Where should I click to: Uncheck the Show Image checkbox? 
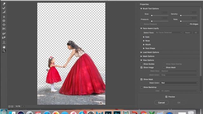[x=141, y=67]
